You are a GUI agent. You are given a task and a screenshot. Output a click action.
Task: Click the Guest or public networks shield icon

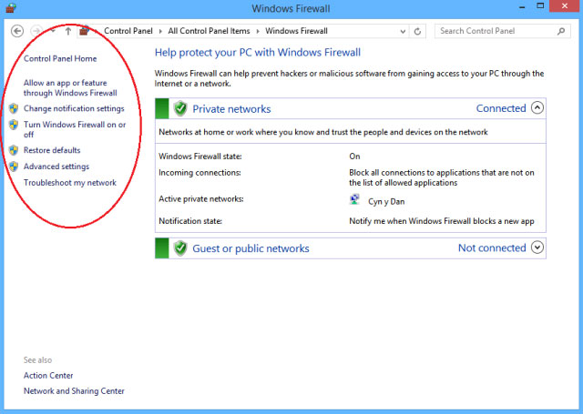180,248
